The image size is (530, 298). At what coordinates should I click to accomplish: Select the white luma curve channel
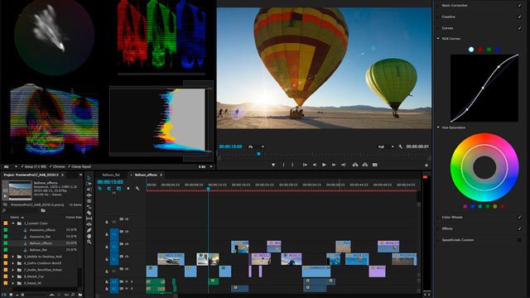(471, 50)
